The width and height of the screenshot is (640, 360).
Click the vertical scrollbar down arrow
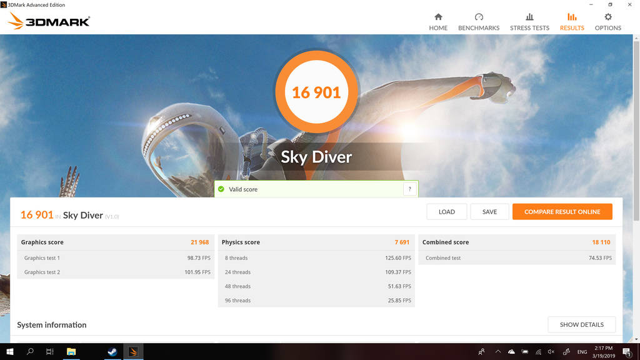click(636, 338)
